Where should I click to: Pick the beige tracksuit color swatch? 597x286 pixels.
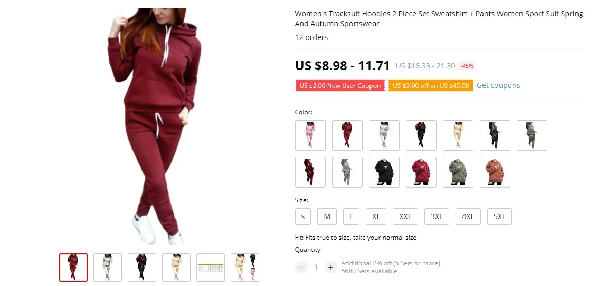[458, 135]
